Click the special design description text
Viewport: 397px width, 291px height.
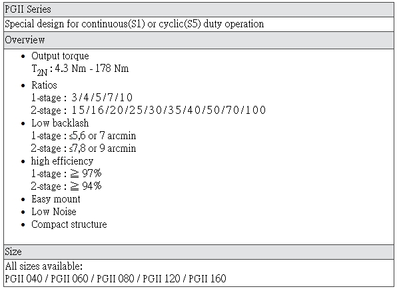point(134,24)
